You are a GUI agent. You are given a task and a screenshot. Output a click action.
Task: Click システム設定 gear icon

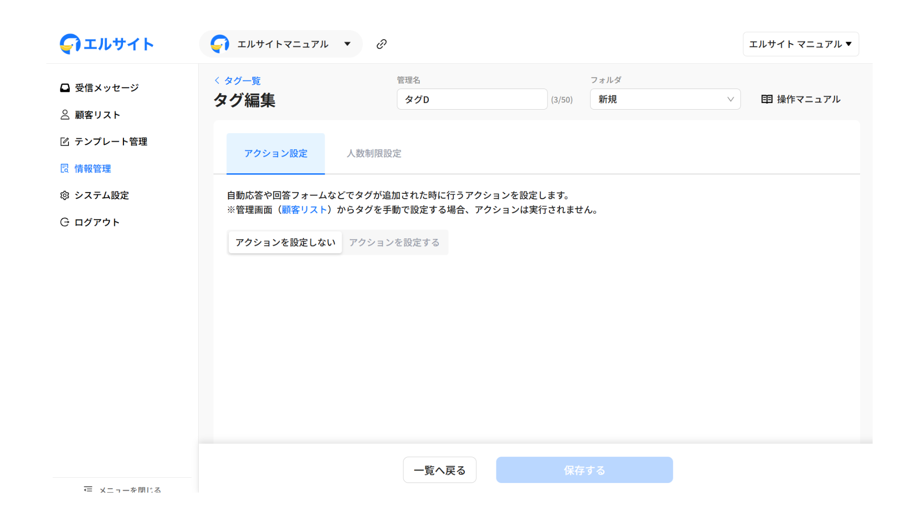65,195
